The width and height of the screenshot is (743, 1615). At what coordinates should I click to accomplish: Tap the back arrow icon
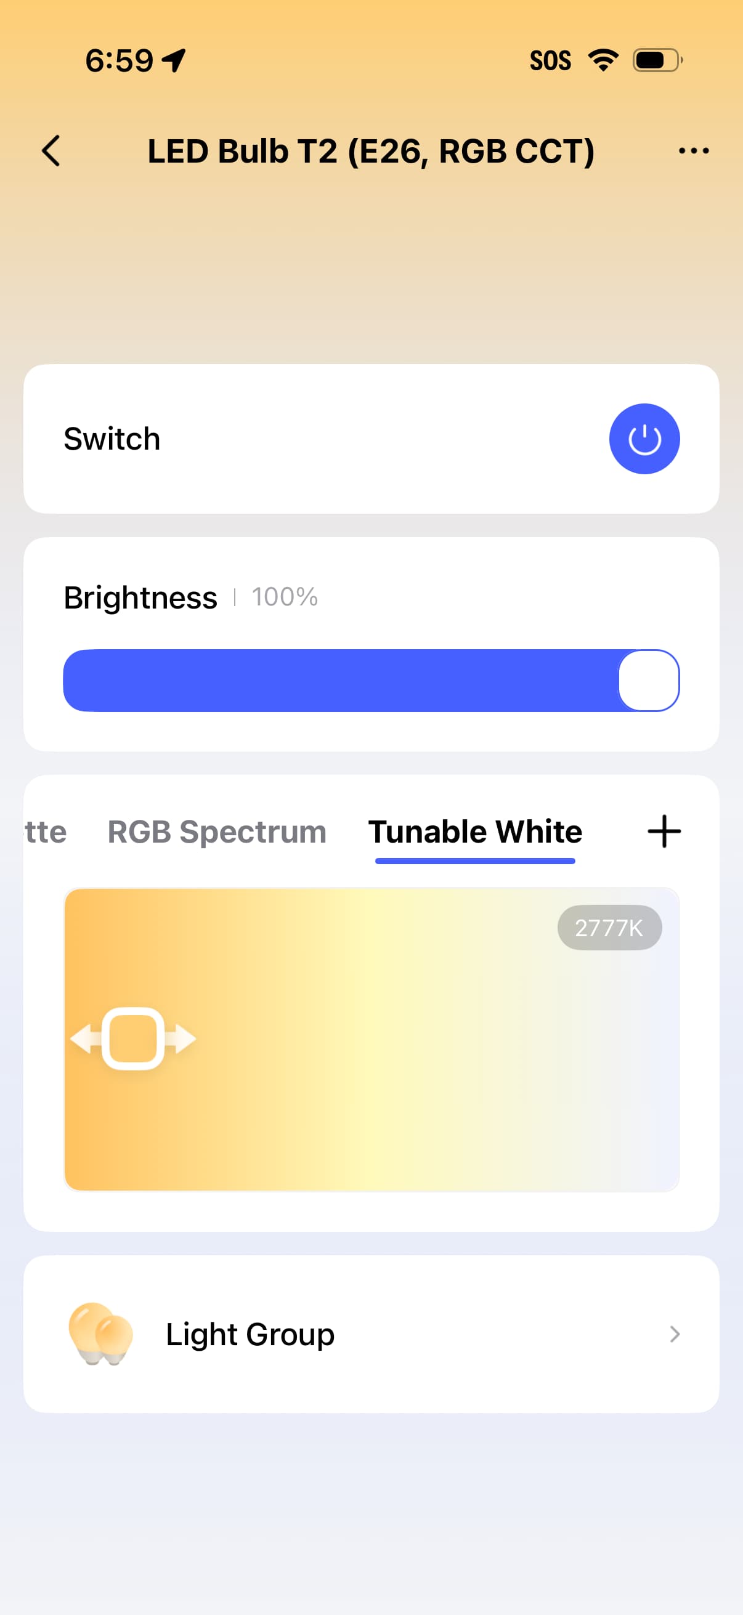pyautogui.click(x=51, y=151)
